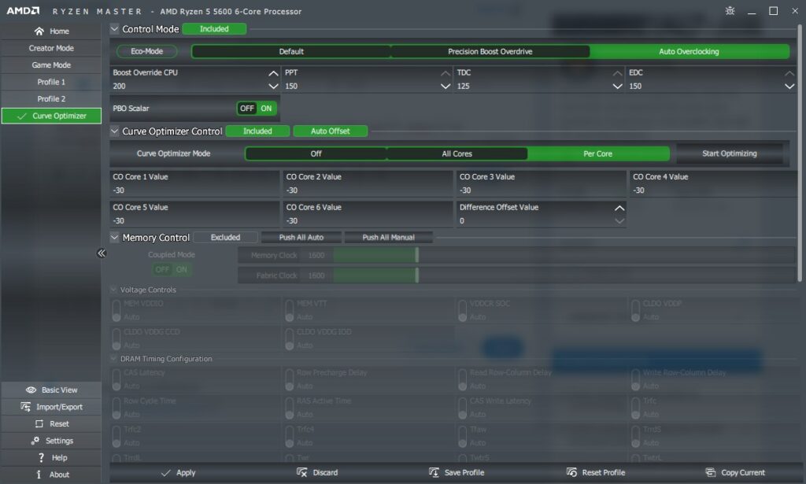
Task: Click the CO Core 2 Value field
Action: (368, 183)
